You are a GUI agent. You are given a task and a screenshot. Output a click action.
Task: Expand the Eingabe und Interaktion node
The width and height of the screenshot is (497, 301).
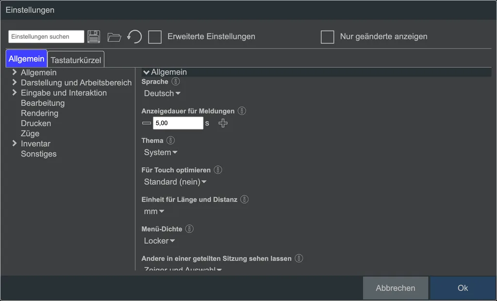tap(14, 93)
